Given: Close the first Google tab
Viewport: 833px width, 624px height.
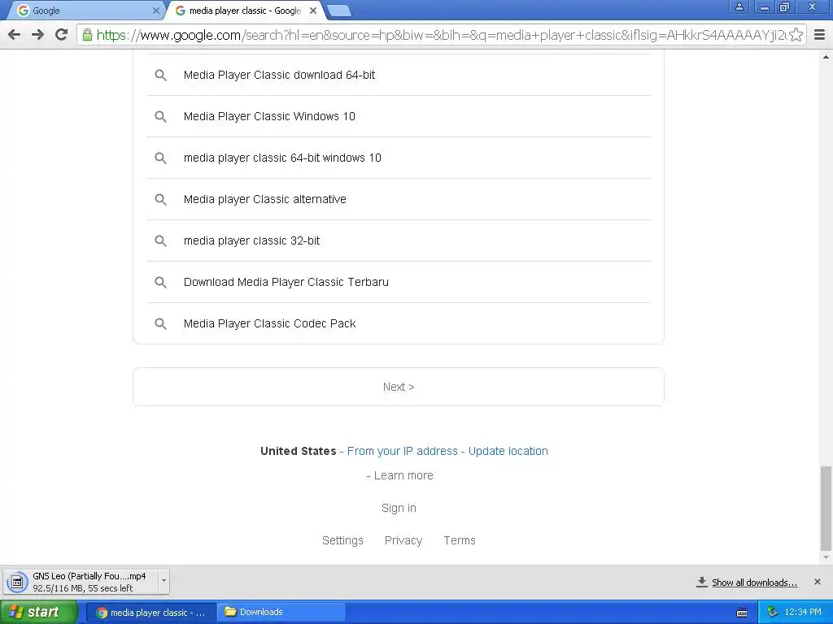Looking at the screenshot, I should tap(155, 11).
